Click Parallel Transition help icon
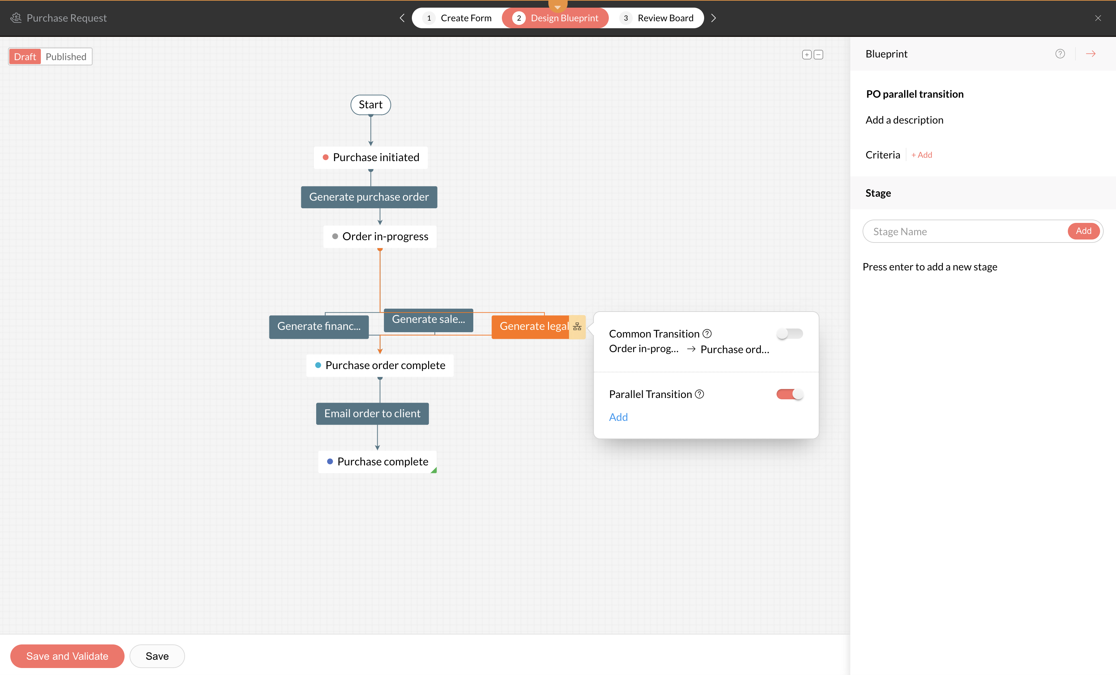 (x=699, y=394)
